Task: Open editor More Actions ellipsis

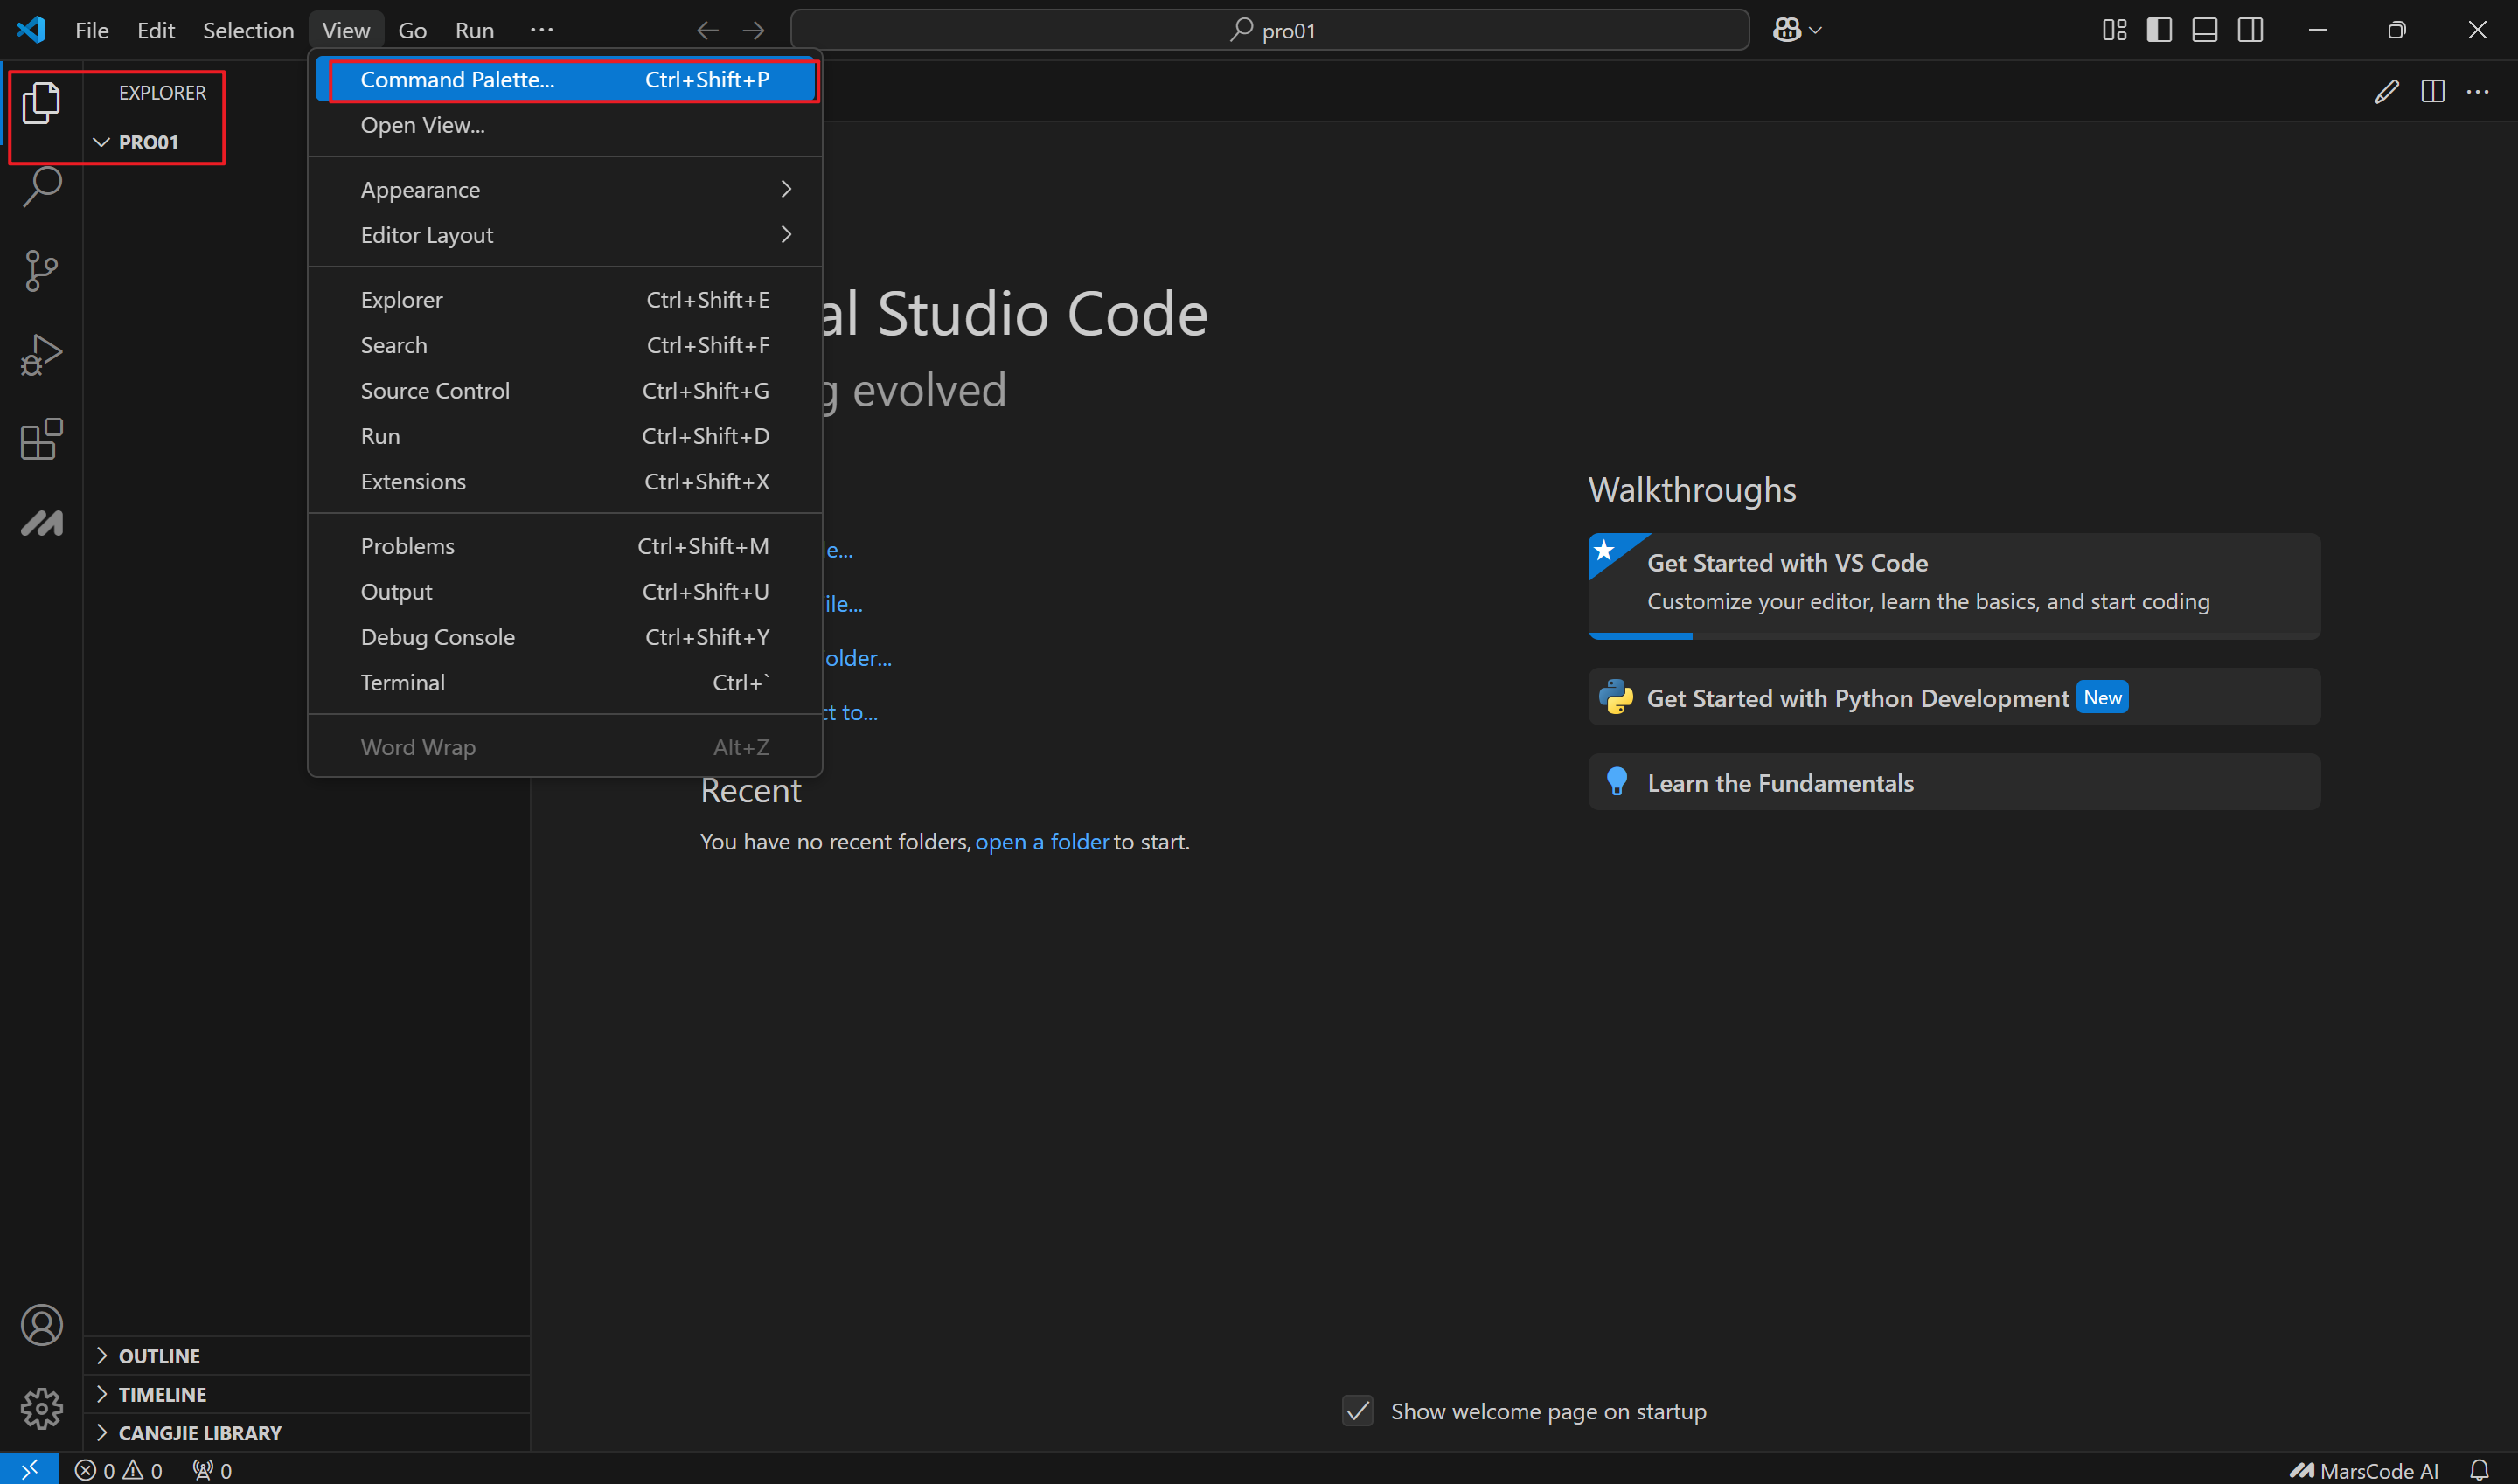Action: [x=2478, y=92]
